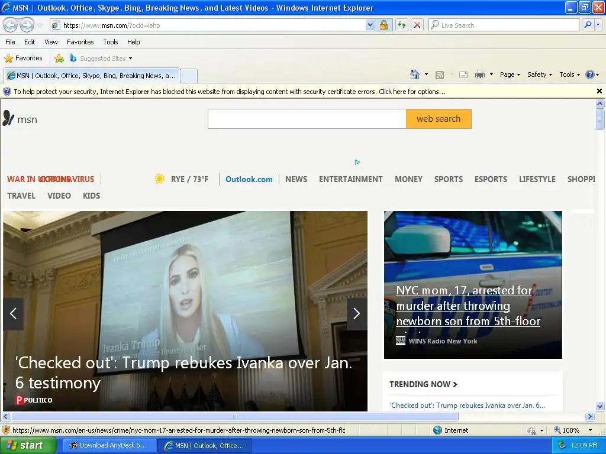Image resolution: width=606 pixels, height=454 pixels.
Task: Go to NEWS section
Action: coord(296,180)
